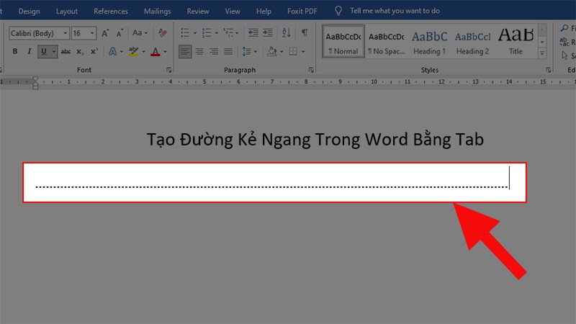Open the References tab

point(111,12)
